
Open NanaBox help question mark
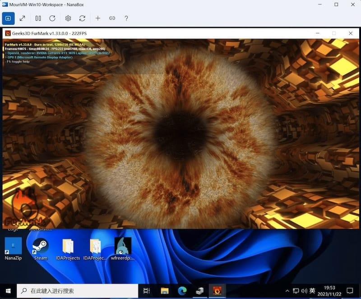coord(126,18)
